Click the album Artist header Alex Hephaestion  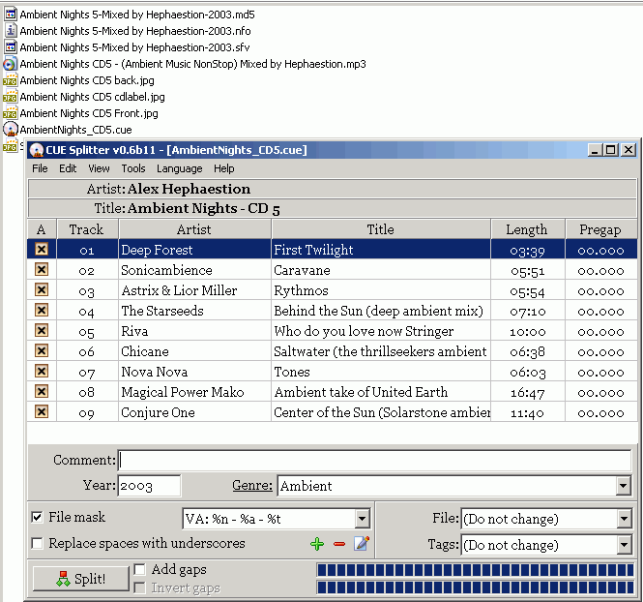click(333, 189)
